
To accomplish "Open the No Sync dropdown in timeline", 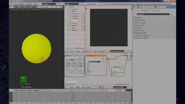I will (109, 90).
